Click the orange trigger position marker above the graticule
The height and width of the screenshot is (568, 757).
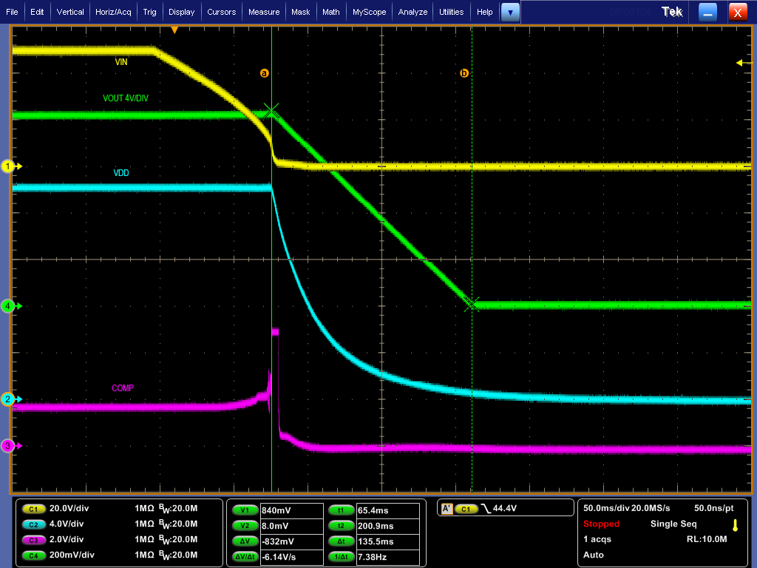176,30
